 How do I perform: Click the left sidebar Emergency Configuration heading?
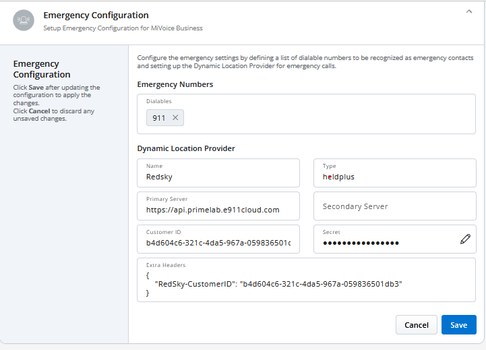point(42,69)
